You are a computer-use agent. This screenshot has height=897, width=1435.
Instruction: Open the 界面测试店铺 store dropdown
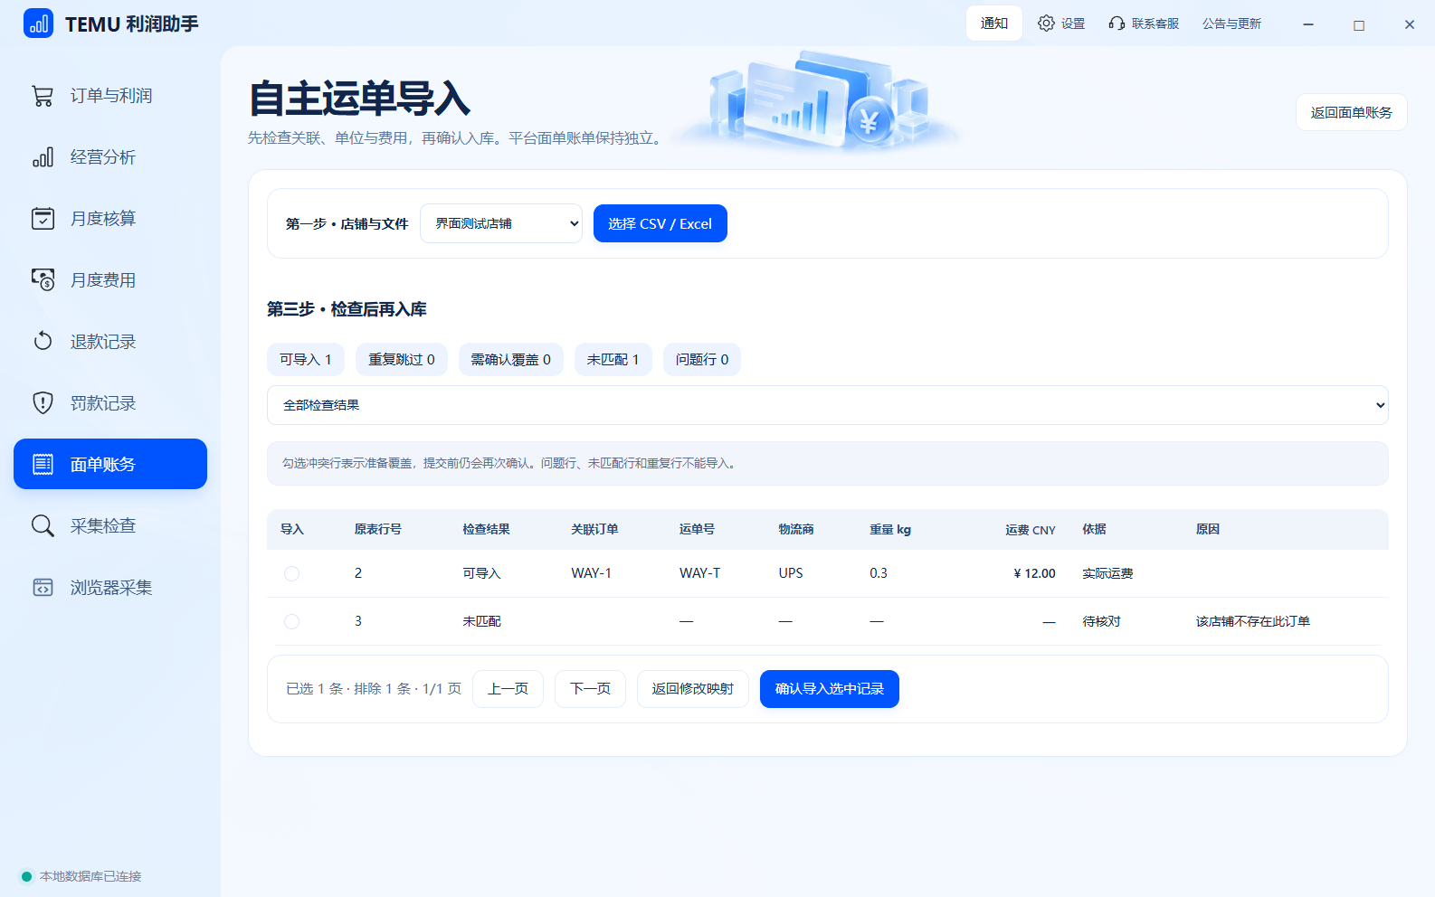(x=501, y=223)
